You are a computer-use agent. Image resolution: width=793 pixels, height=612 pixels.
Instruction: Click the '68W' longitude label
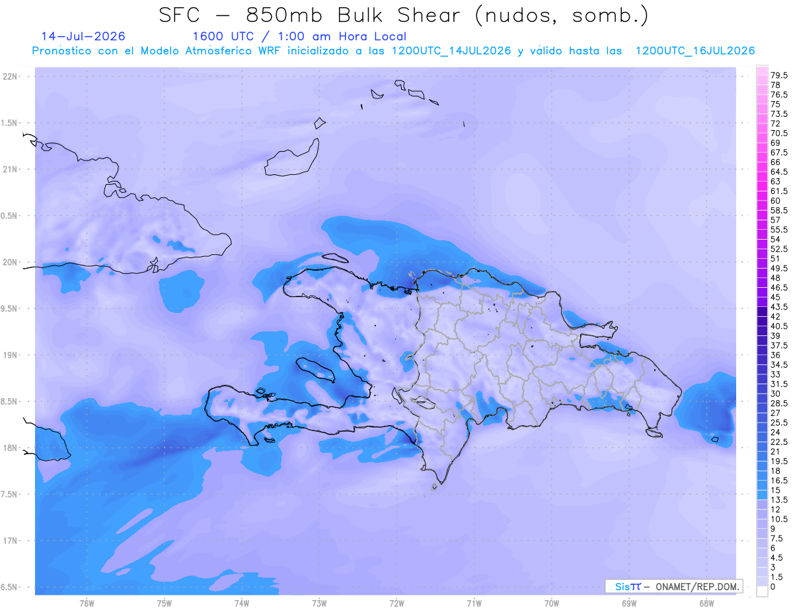click(x=706, y=603)
